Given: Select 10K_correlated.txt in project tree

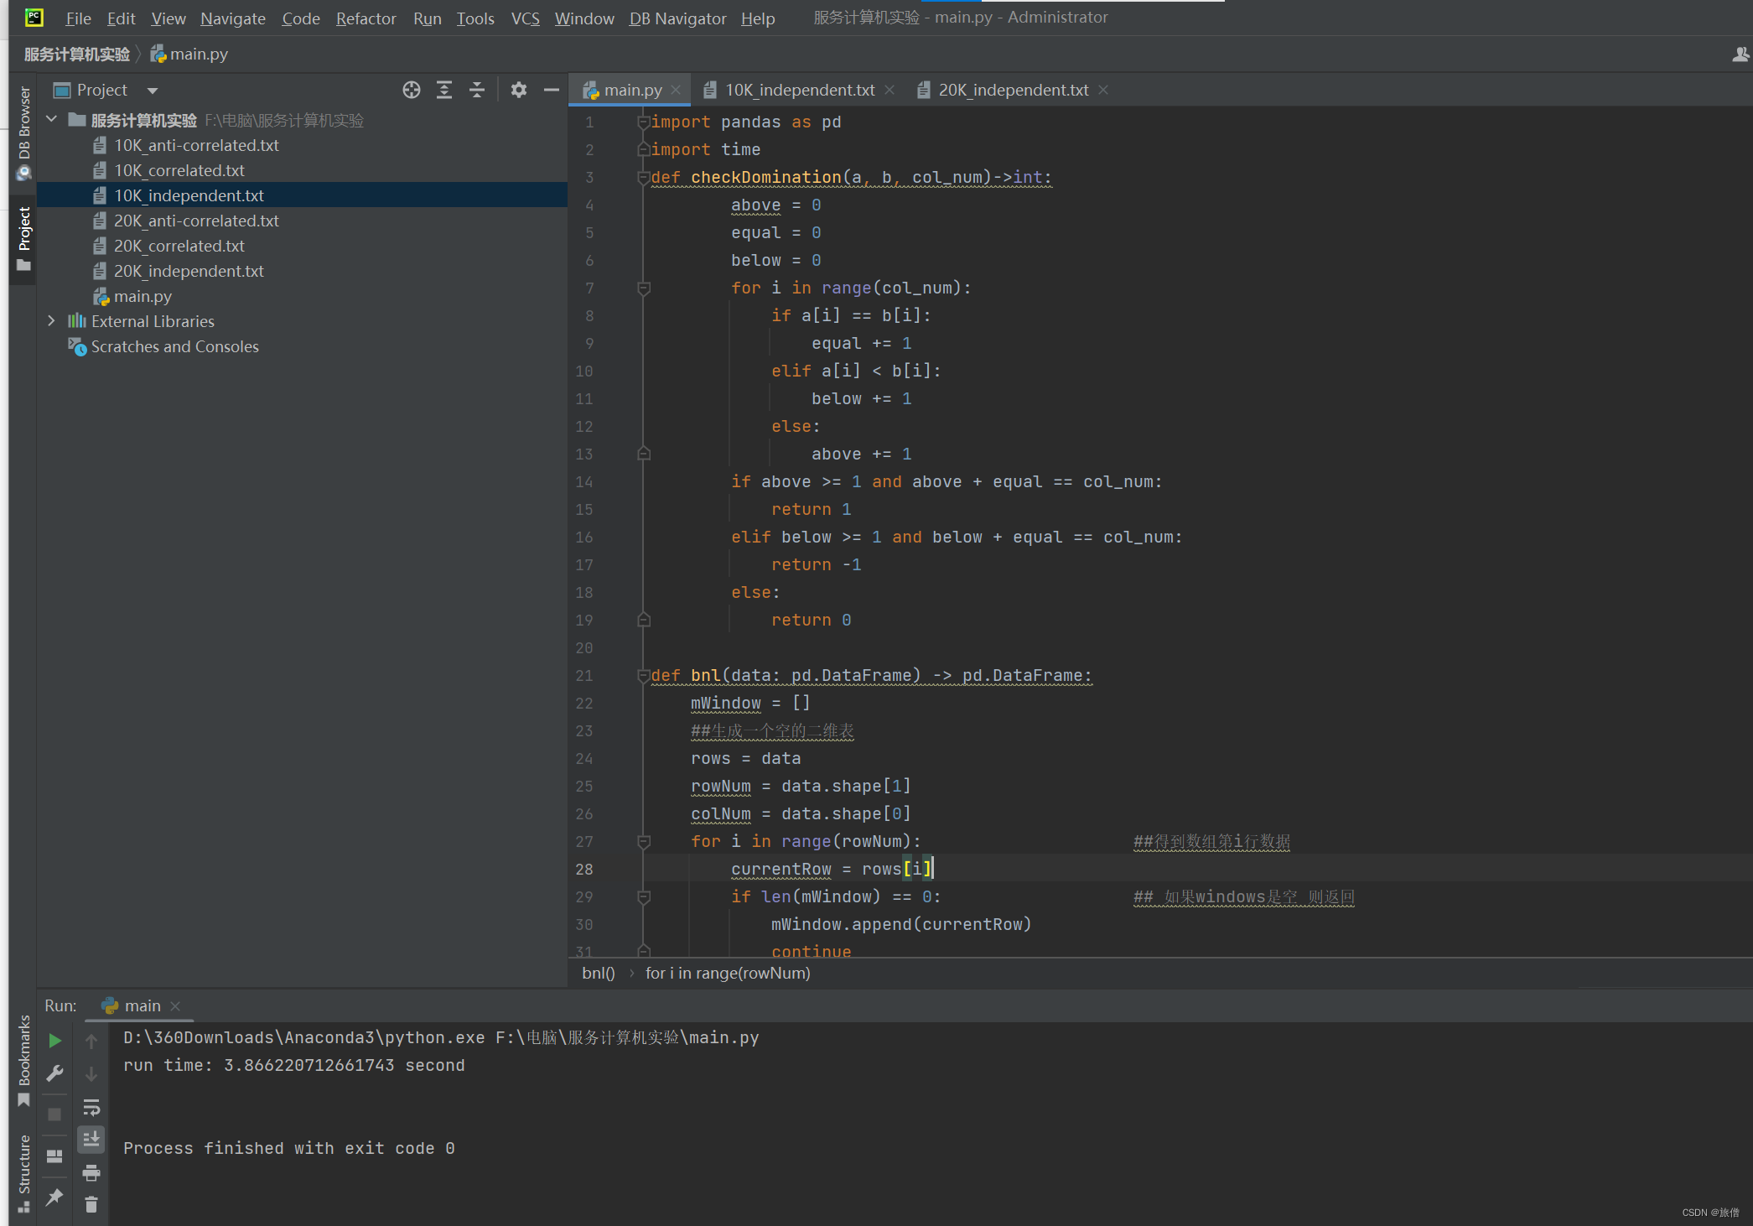Looking at the screenshot, I should pyautogui.click(x=179, y=170).
